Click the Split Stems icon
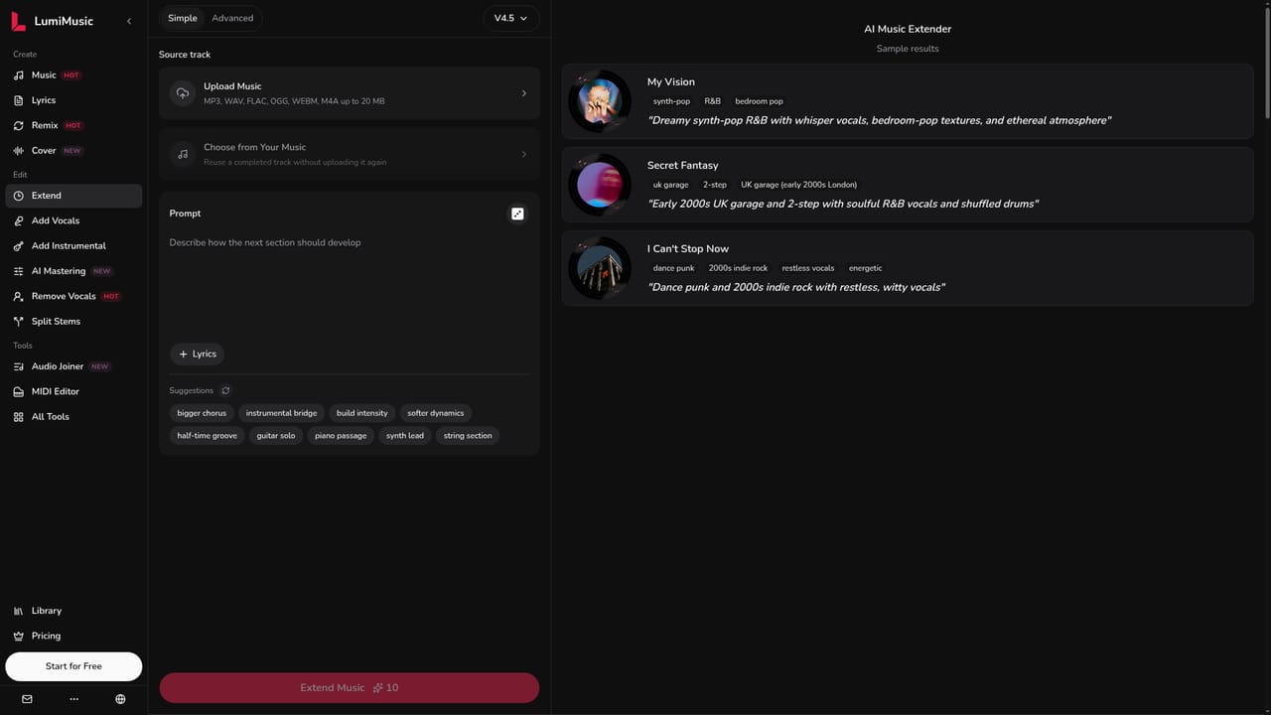This screenshot has height=715, width=1271. pos(19,322)
